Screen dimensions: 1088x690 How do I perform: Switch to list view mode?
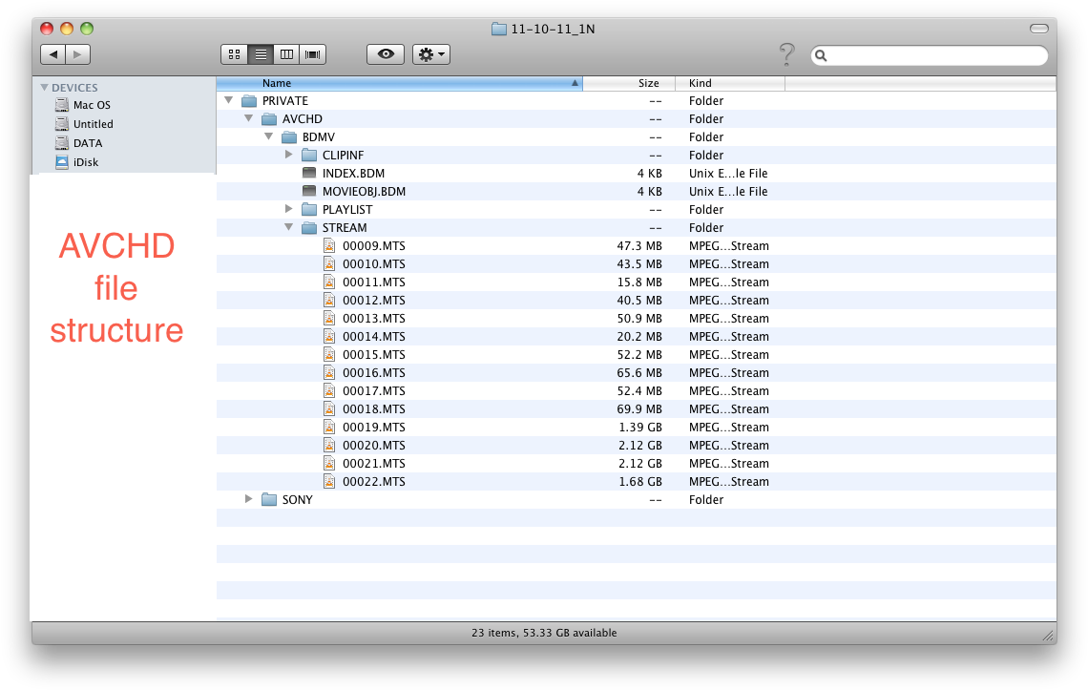point(260,54)
